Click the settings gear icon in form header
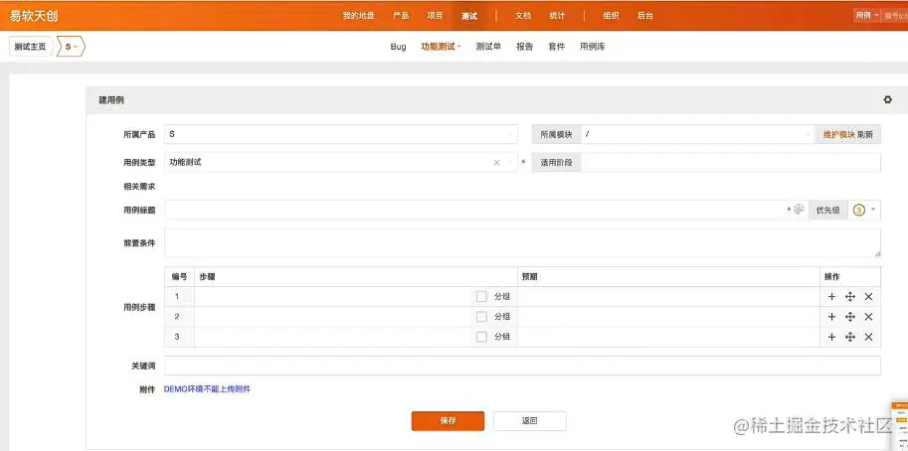The height and width of the screenshot is (451, 908). (887, 100)
